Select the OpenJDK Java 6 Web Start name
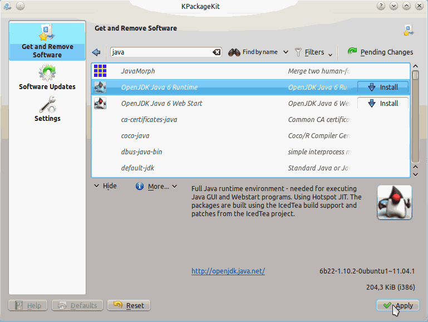 [161, 103]
